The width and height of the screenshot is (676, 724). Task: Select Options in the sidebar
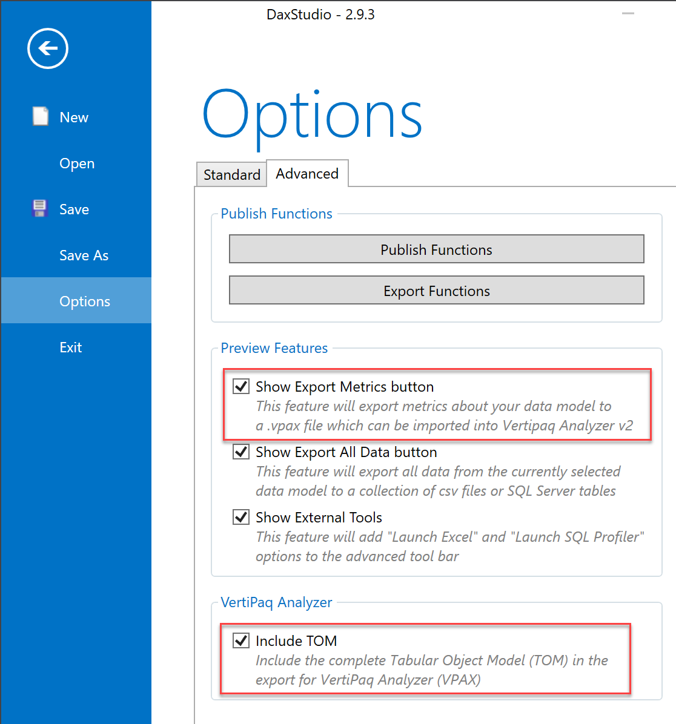coord(76,301)
